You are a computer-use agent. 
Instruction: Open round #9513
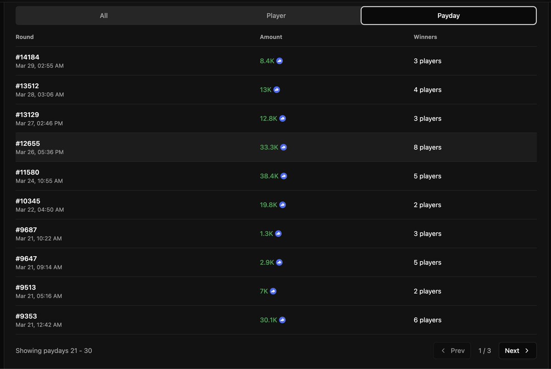click(26, 288)
